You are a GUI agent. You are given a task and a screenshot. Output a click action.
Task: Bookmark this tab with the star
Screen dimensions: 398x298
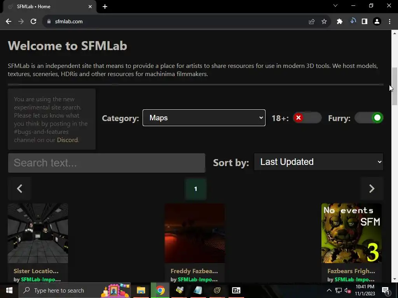point(324,22)
